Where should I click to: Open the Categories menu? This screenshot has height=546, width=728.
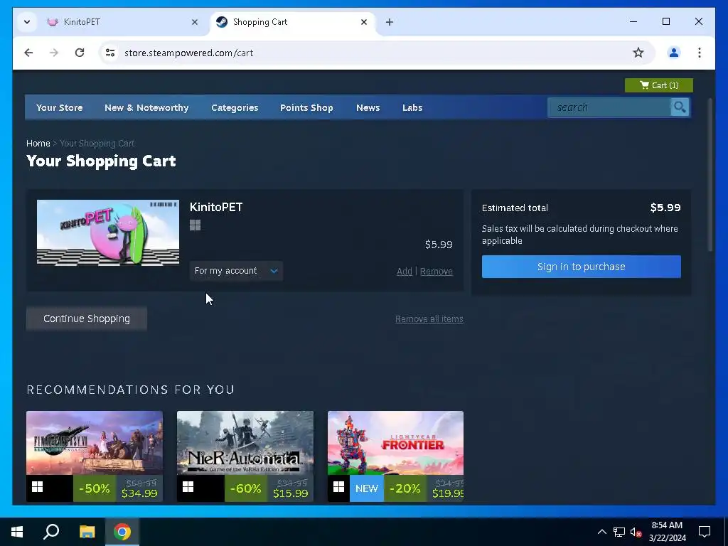tap(235, 107)
